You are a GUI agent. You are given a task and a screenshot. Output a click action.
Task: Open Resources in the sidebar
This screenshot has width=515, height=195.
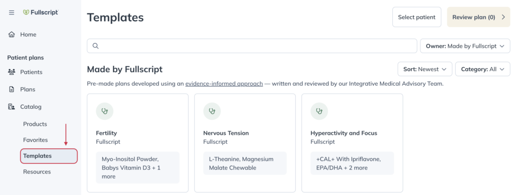point(37,172)
